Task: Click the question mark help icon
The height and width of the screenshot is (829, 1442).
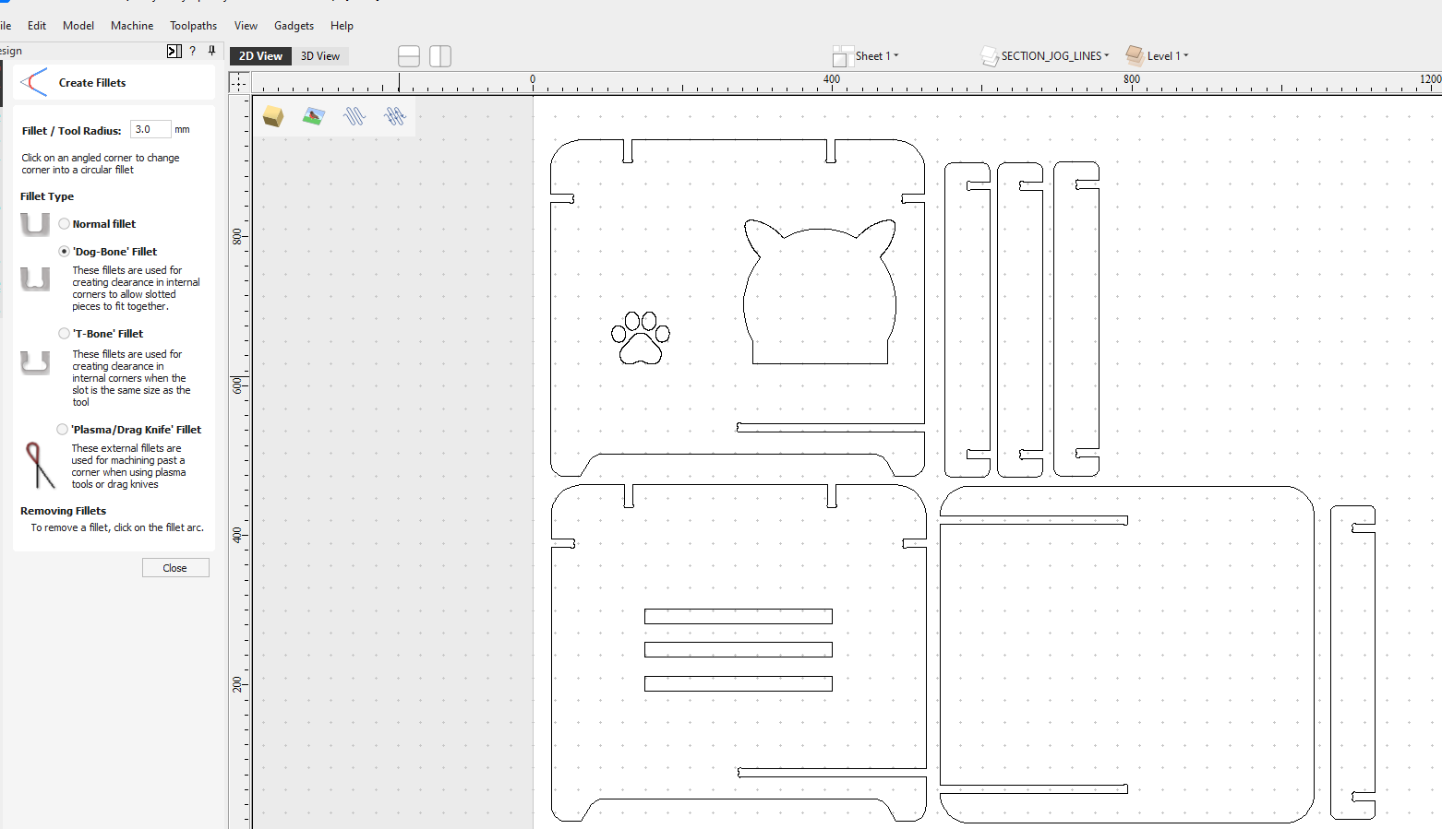Action: coord(192,51)
